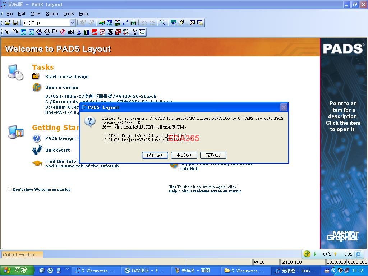Choose the Select mode arrow tool
The width and height of the screenshot is (368, 276).
tap(8, 32)
